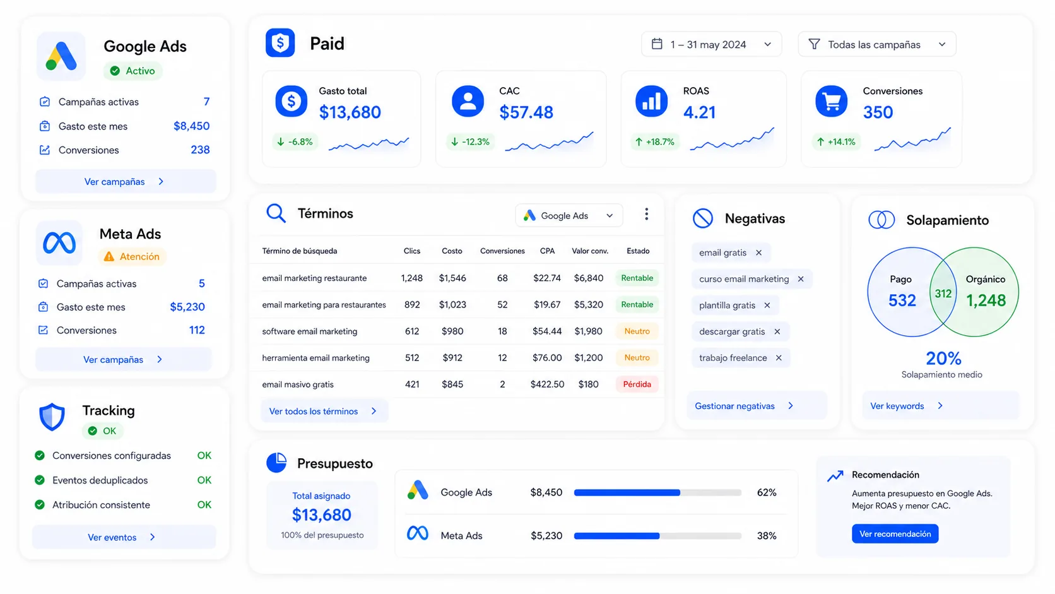Open Ver todos los términos
The width and height of the screenshot is (1055, 594).
[324, 411]
